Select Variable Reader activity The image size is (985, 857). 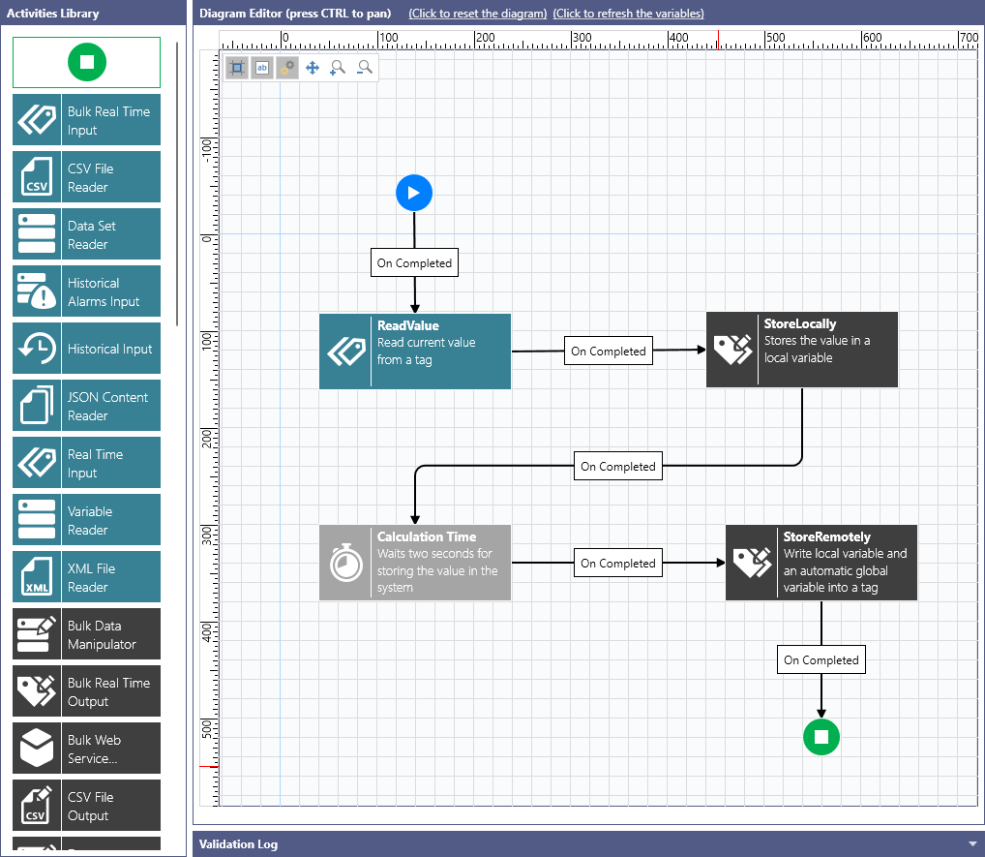click(x=87, y=520)
